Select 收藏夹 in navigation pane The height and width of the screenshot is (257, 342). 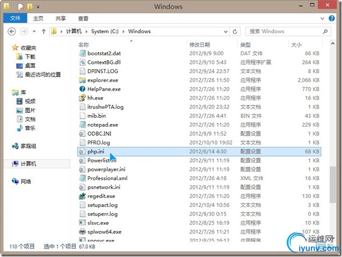tap(28, 48)
